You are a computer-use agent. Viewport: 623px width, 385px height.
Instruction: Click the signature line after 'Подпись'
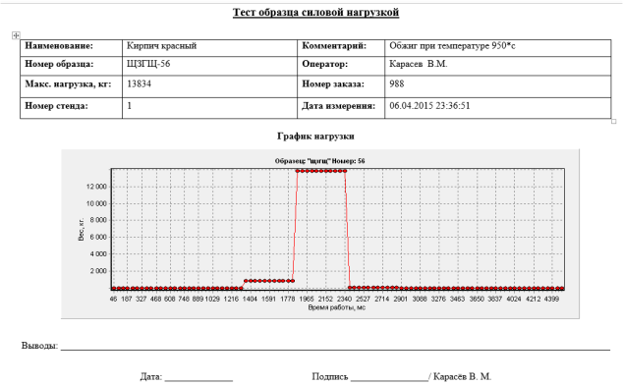coord(390,380)
